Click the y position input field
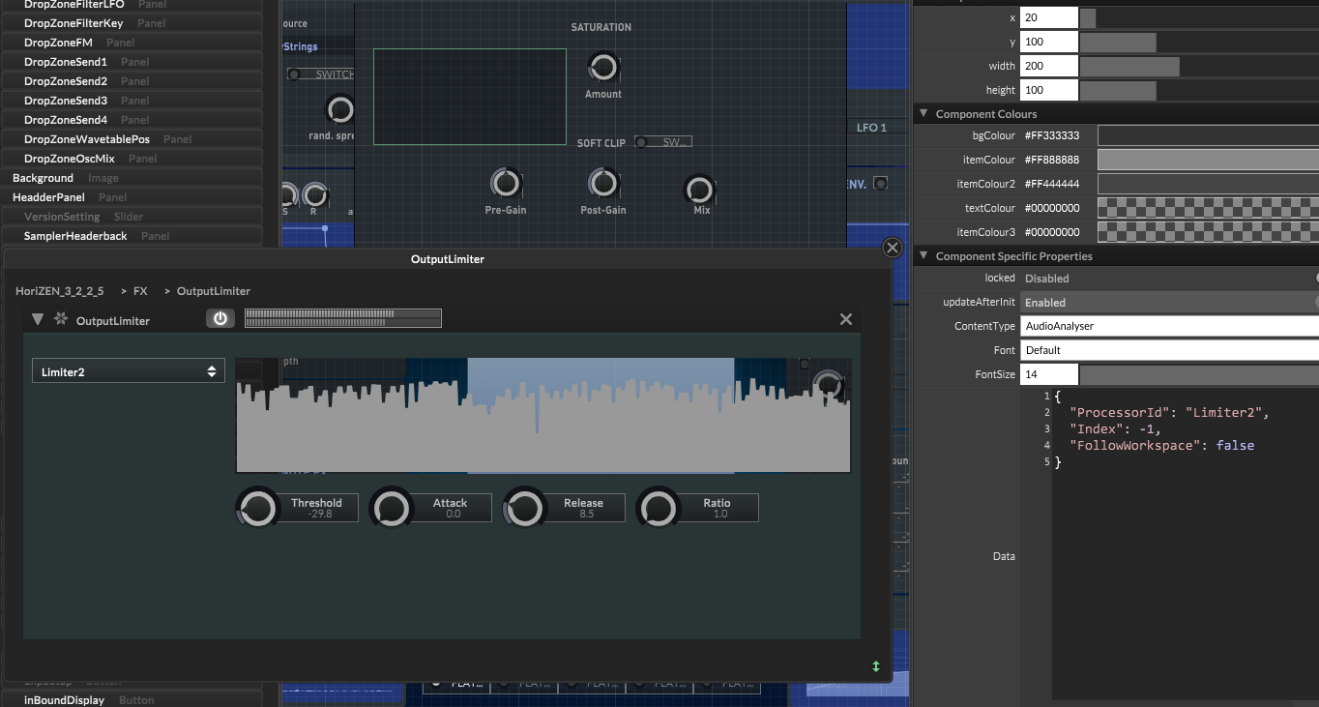 (1049, 42)
